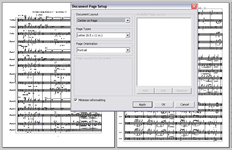Cancel the Document Page Setup dialog
This screenshot has width=232, height=150.
[x=185, y=105]
